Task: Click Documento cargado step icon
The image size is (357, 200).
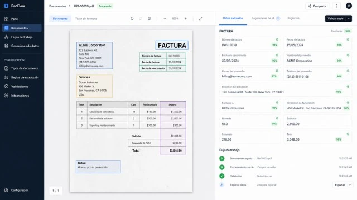Action: point(222,158)
